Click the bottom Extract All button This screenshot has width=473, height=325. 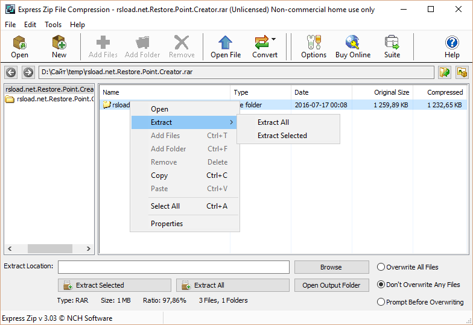point(233,285)
